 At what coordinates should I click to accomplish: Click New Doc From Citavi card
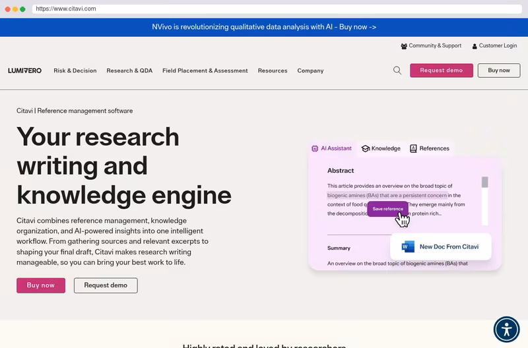[440, 246]
